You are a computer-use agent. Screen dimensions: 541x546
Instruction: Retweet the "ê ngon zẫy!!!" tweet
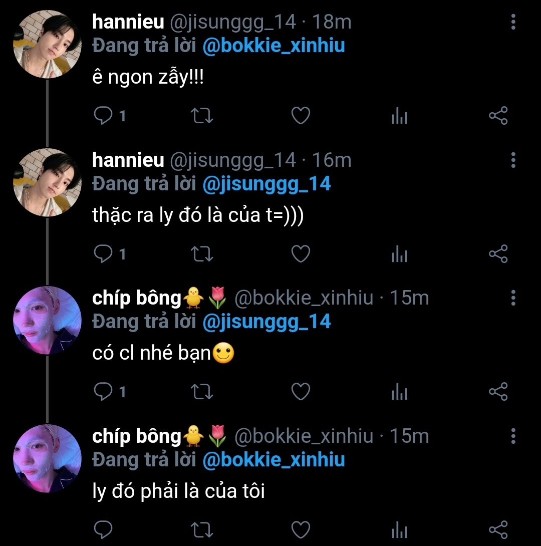point(203,116)
